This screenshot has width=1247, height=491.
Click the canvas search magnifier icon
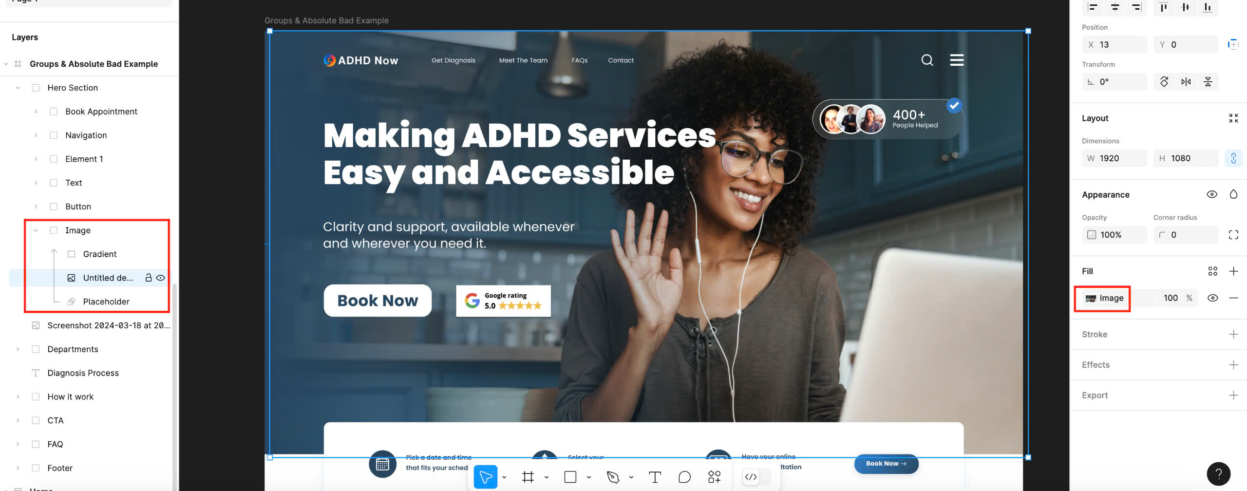[927, 60]
